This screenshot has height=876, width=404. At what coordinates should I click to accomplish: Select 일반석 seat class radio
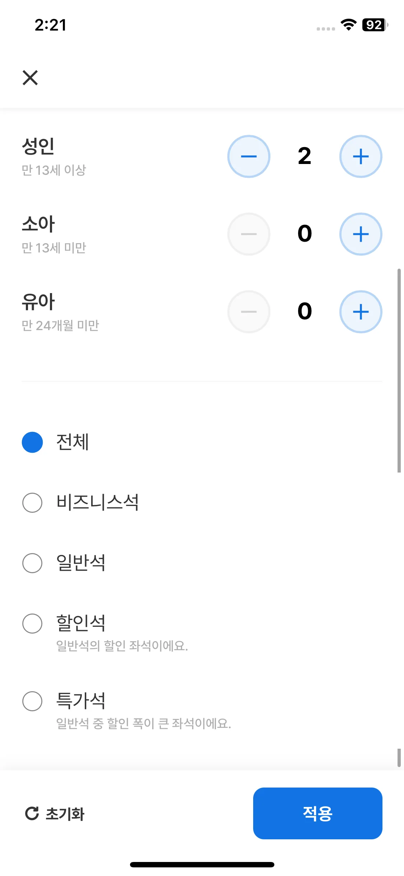[x=32, y=563]
